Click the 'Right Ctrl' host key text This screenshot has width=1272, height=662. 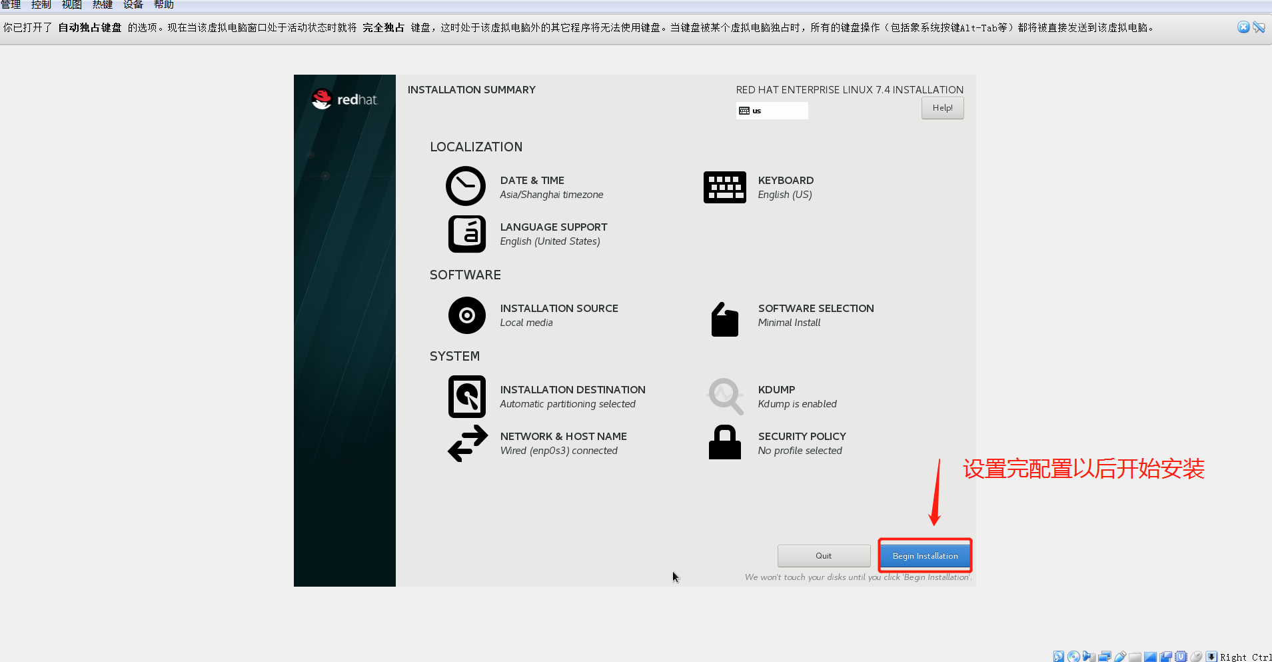click(1245, 657)
